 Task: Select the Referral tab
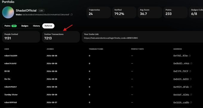(48, 26)
